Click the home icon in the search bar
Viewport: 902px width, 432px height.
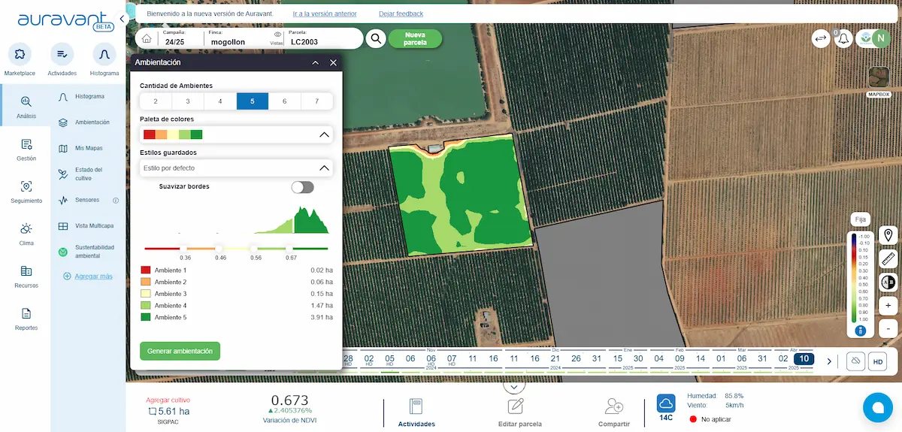click(147, 39)
